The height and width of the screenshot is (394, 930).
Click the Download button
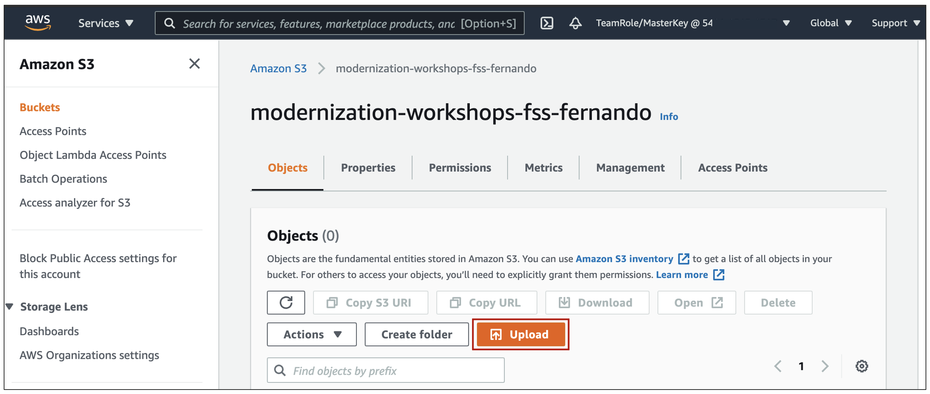coord(597,303)
